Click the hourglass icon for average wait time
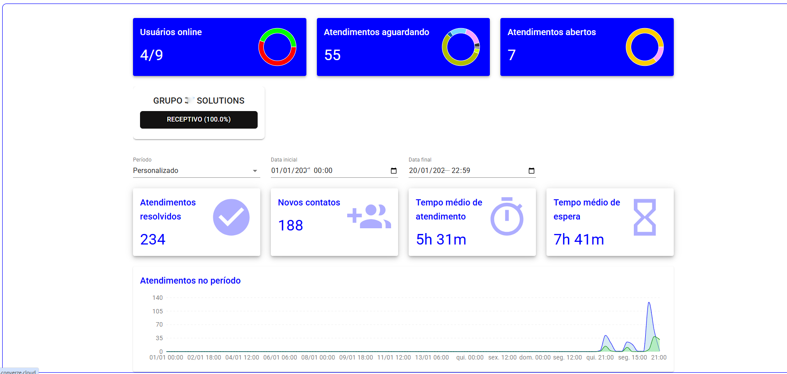The height and width of the screenshot is (374, 787). point(644,217)
